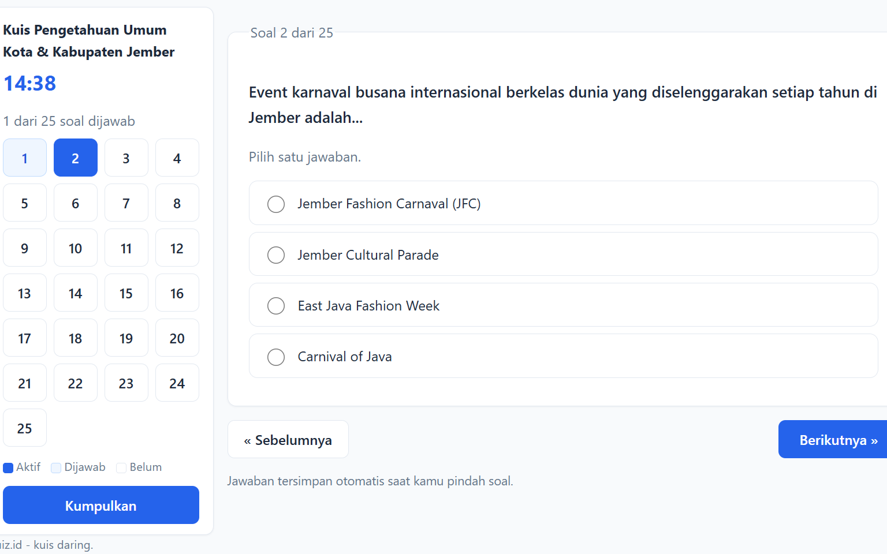Go to question 9
The width and height of the screenshot is (887, 554).
point(25,248)
